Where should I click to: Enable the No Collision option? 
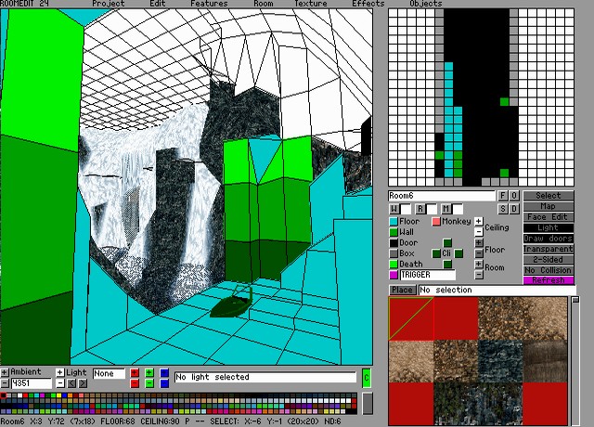click(549, 269)
